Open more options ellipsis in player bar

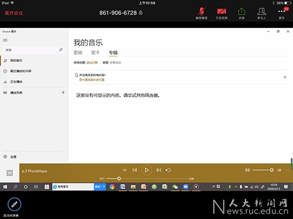[288, 170]
